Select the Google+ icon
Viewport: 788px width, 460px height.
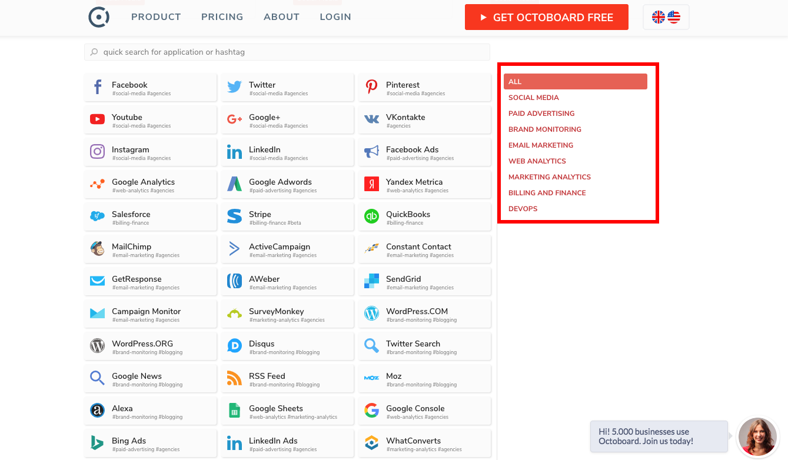[234, 119]
